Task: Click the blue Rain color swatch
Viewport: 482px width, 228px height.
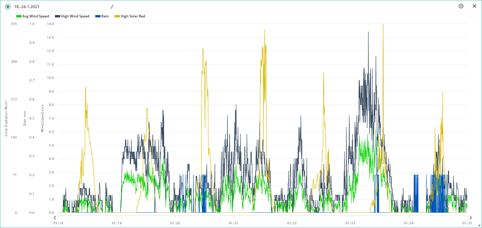Action: (x=98, y=16)
